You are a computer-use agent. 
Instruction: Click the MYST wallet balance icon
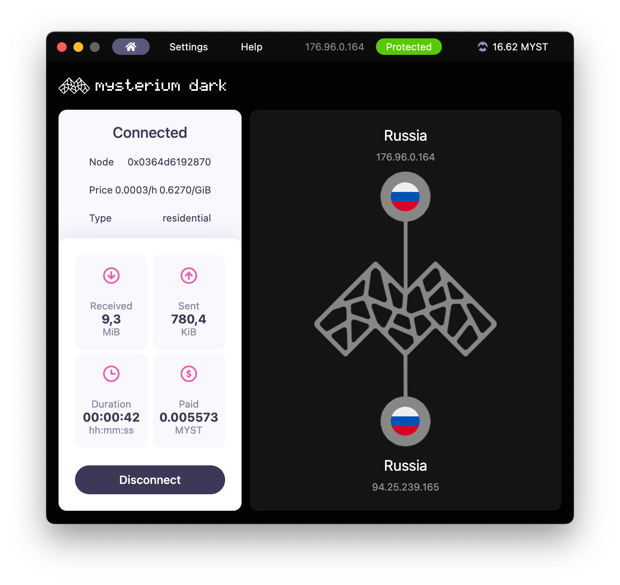tap(482, 47)
